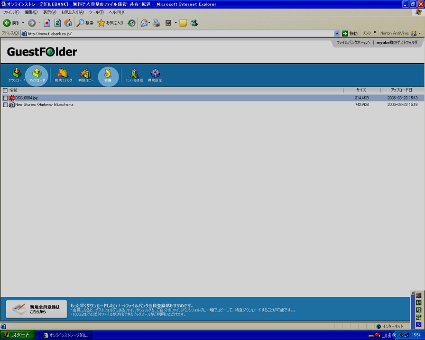Image resolution: width=425 pixels, height=340 pixels.
Task: Click the 新規会員登録はこちらから button
Action: tap(37, 309)
